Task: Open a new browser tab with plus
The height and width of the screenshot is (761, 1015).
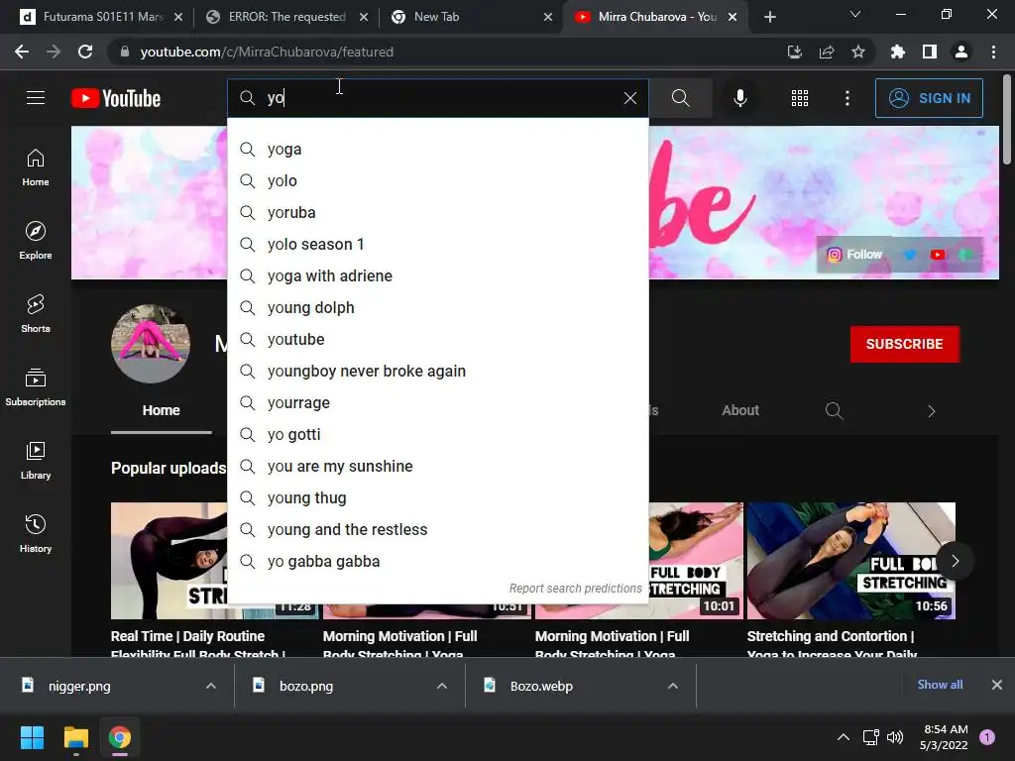Action: [769, 17]
